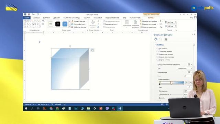
Task: Select the blue shape style thumbnail
Action: click(x=65, y=24)
